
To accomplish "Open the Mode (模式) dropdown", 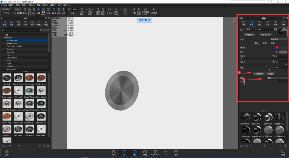I will pyautogui.click(x=277, y=78).
